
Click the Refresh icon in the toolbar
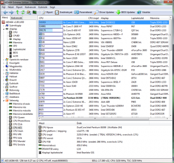(x=23, y=12)
